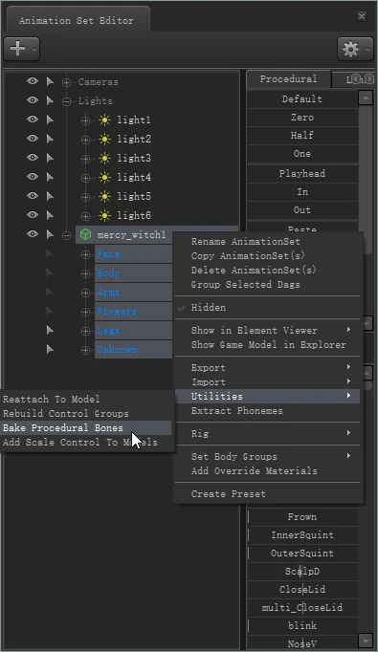
Task: Click the lock arrow next to Cameras
Action: 50,81
